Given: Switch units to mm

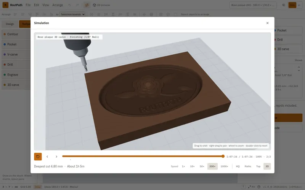Looking at the screenshot, I should [292, 5].
